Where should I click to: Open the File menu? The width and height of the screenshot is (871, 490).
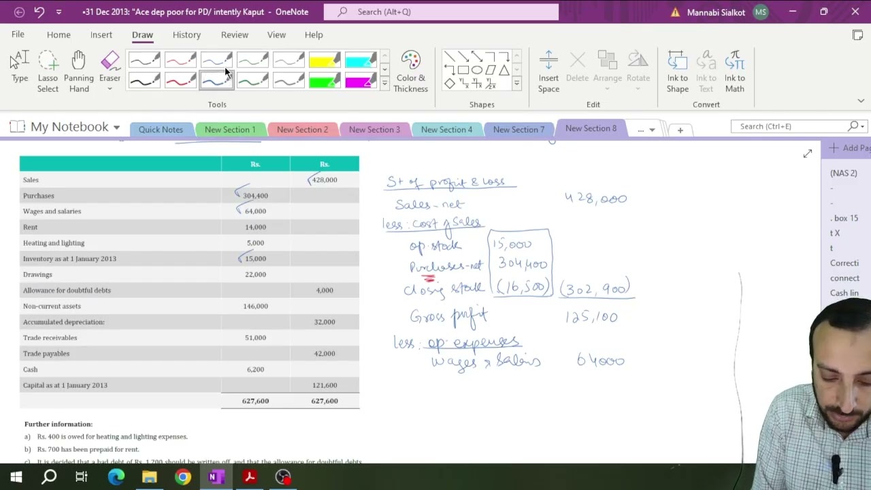pos(18,35)
